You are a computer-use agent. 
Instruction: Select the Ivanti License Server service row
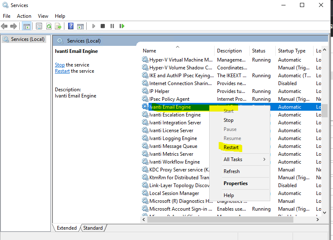173,130
